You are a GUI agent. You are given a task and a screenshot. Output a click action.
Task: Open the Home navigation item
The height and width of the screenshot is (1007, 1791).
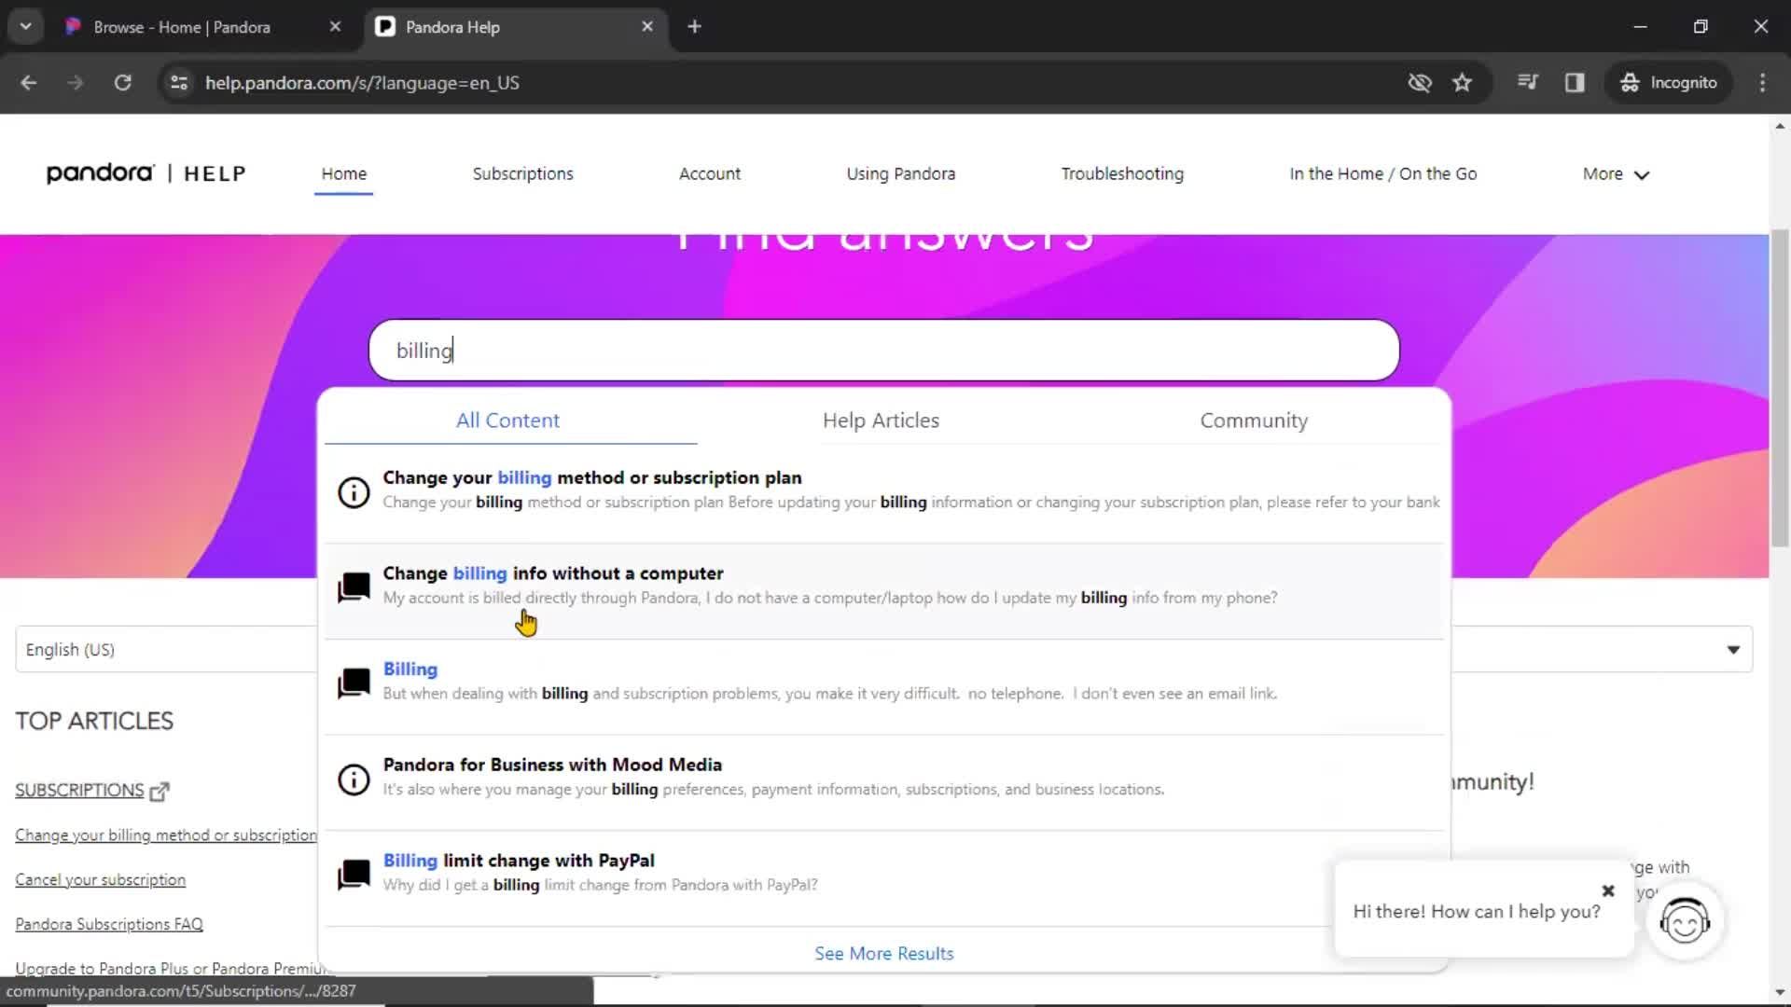point(343,173)
